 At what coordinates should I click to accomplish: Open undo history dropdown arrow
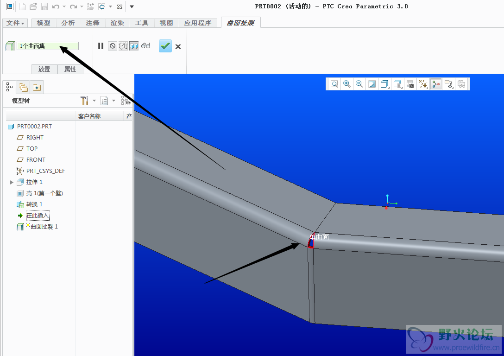point(64,6)
